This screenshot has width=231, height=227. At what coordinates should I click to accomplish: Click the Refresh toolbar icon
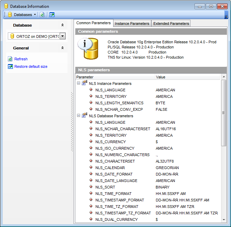[x=42, y=15]
